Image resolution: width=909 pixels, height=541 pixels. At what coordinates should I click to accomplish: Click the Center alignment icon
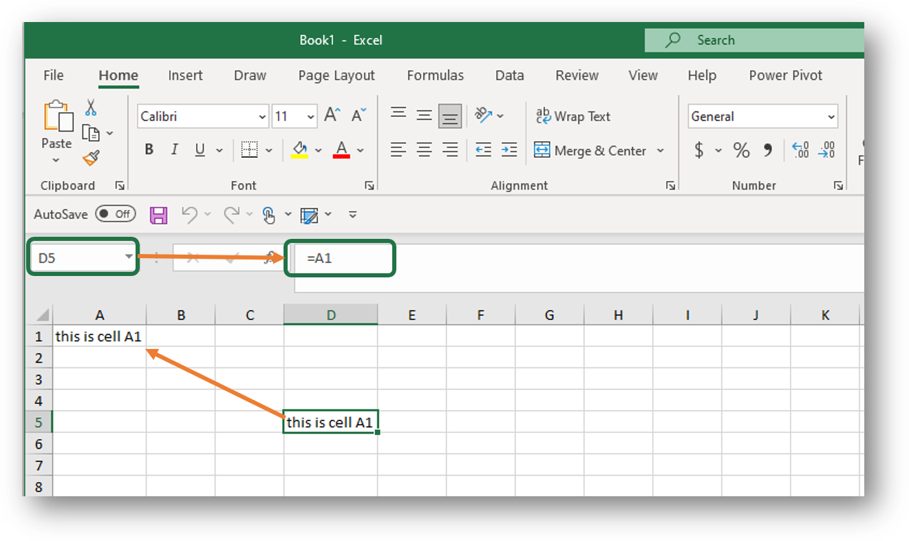424,149
